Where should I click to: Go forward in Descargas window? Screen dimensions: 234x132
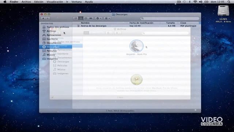pyautogui.click(x=48, y=18)
